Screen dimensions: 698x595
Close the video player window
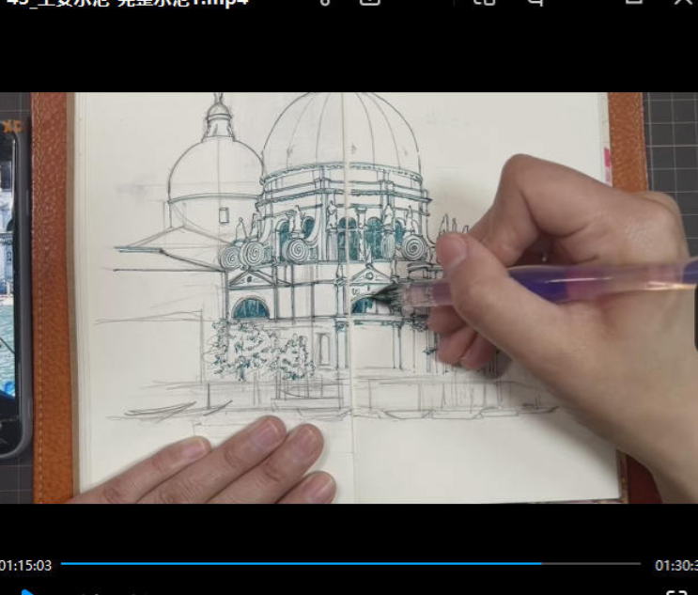tap(683, 3)
